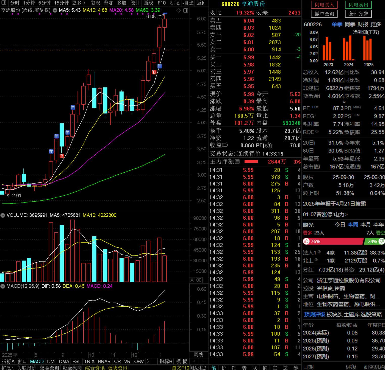Select 本月 sentiment period
Viewport: 385px width, 370px height.
[x=366, y=225]
